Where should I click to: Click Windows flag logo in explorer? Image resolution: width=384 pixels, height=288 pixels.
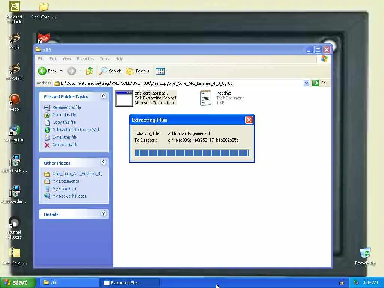324,59
